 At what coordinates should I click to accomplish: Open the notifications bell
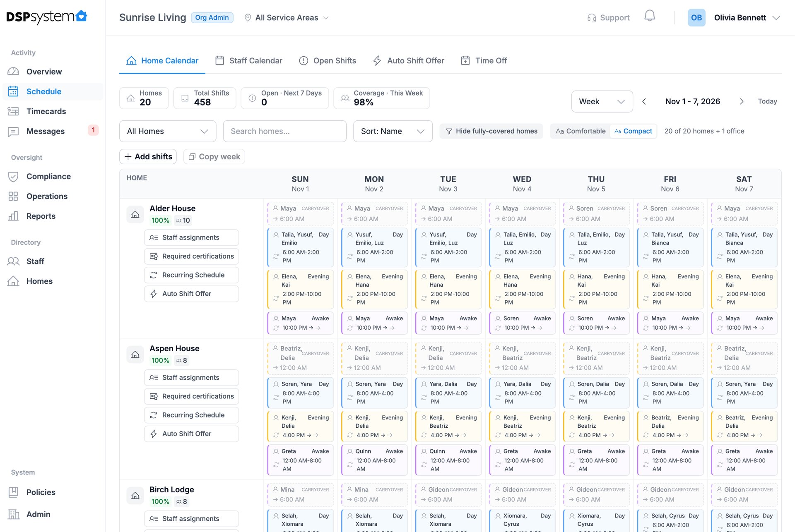(650, 17)
